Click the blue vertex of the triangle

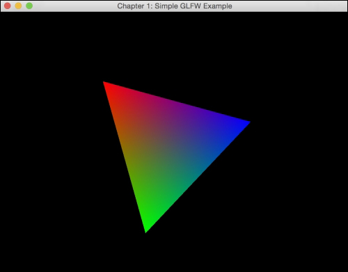[x=247, y=122]
